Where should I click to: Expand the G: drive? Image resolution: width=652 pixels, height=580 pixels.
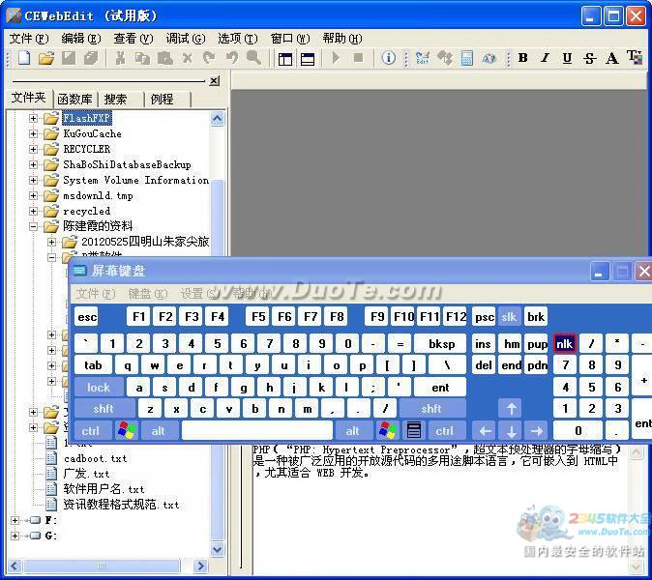tap(15, 536)
